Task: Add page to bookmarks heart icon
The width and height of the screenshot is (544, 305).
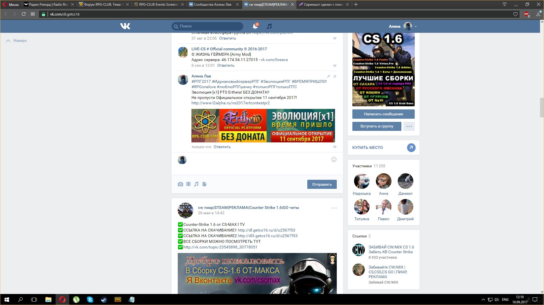Action: (x=515, y=14)
